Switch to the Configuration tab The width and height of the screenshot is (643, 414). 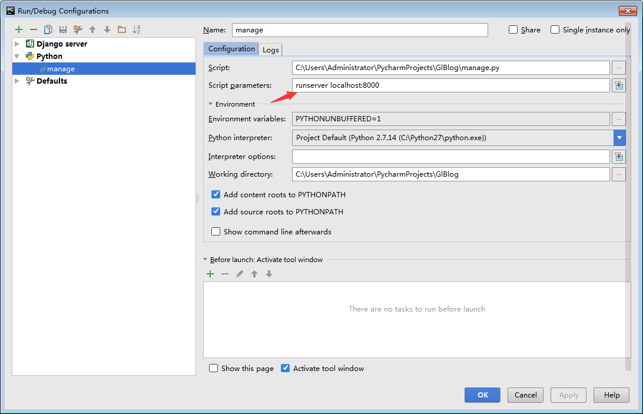pyautogui.click(x=231, y=49)
